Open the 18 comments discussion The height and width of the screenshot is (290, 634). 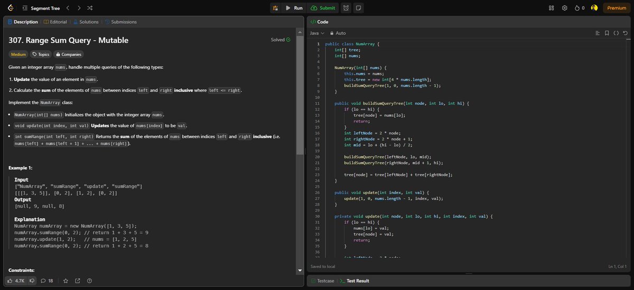coord(47,280)
